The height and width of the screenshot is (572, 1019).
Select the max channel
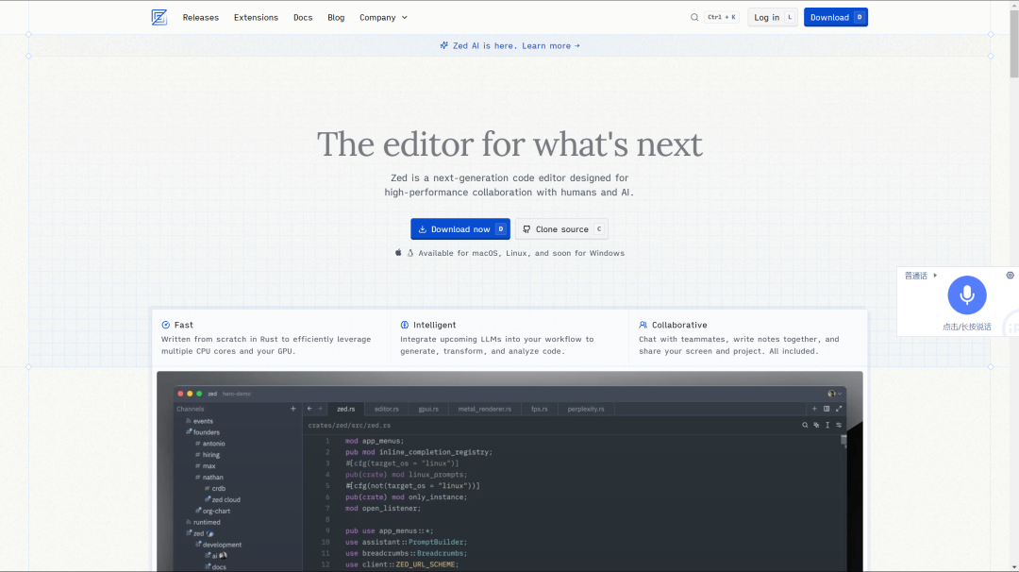click(209, 466)
